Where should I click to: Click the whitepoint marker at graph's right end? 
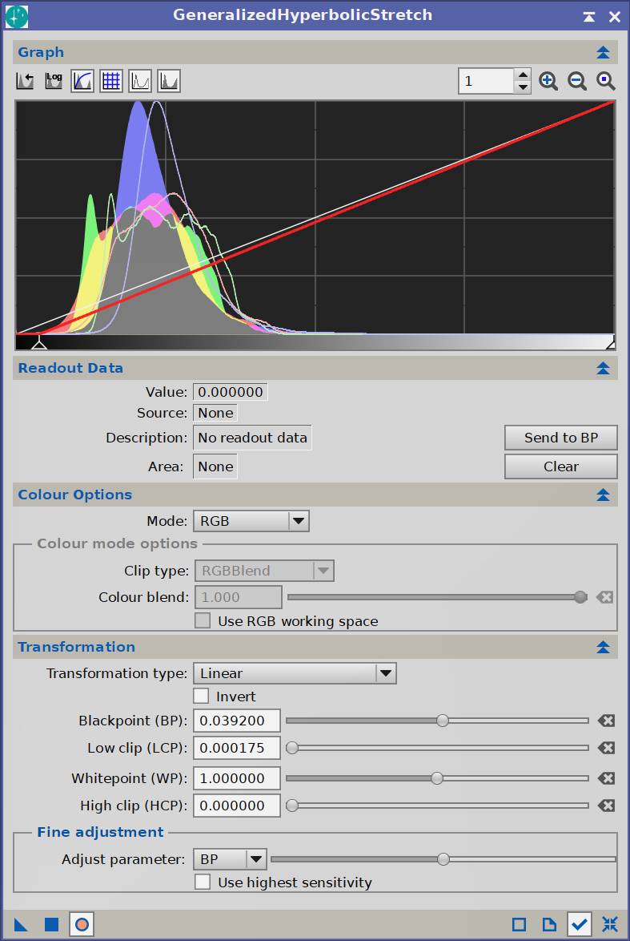click(x=610, y=343)
